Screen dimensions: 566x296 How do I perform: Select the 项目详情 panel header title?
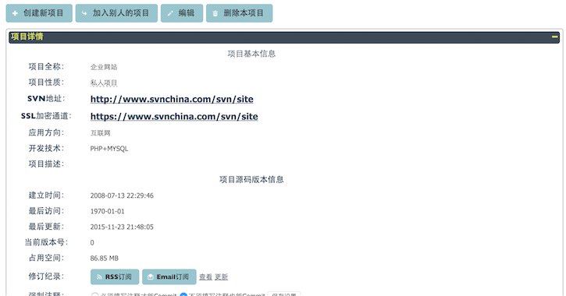point(27,37)
